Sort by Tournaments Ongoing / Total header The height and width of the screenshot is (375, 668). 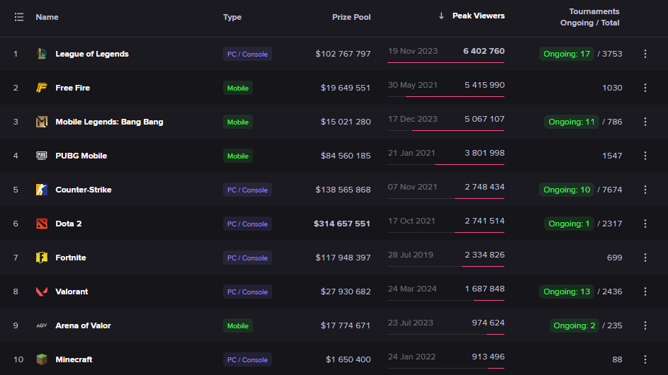(x=589, y=17)
